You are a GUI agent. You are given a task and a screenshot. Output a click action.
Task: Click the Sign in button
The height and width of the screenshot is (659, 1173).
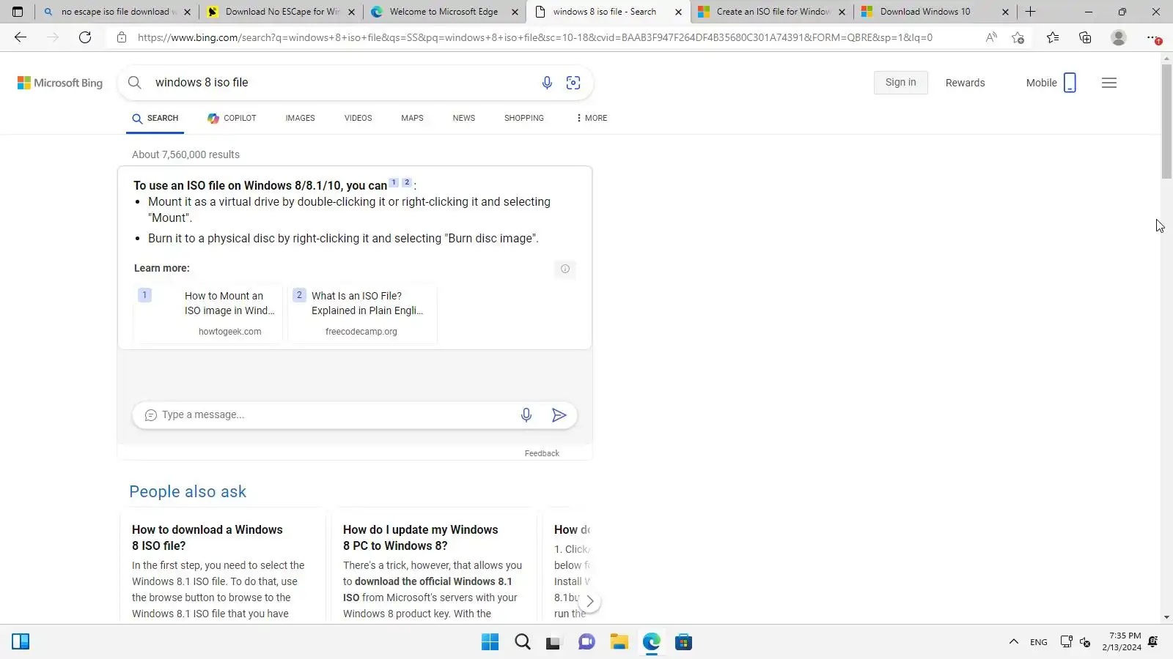(901, 83)
